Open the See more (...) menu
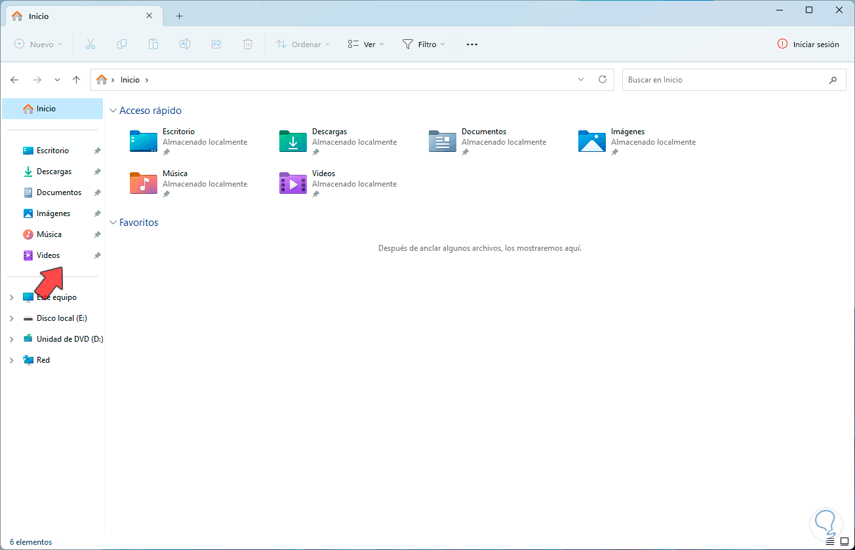The height and width of the screenshot is (550, 855). [x=471, y=44]
